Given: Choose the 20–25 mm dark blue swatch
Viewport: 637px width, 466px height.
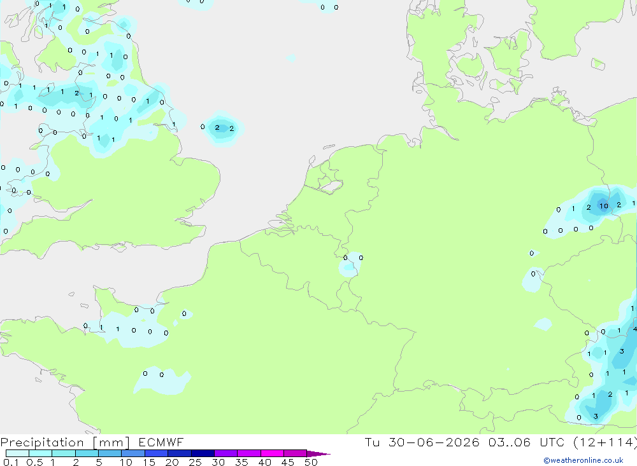Looking at the screenshot, I should pos(180,453).
